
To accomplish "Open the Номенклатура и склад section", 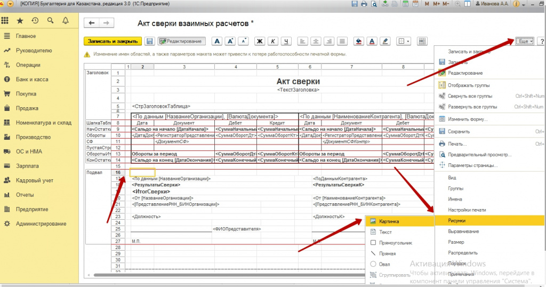I will 44,123.
